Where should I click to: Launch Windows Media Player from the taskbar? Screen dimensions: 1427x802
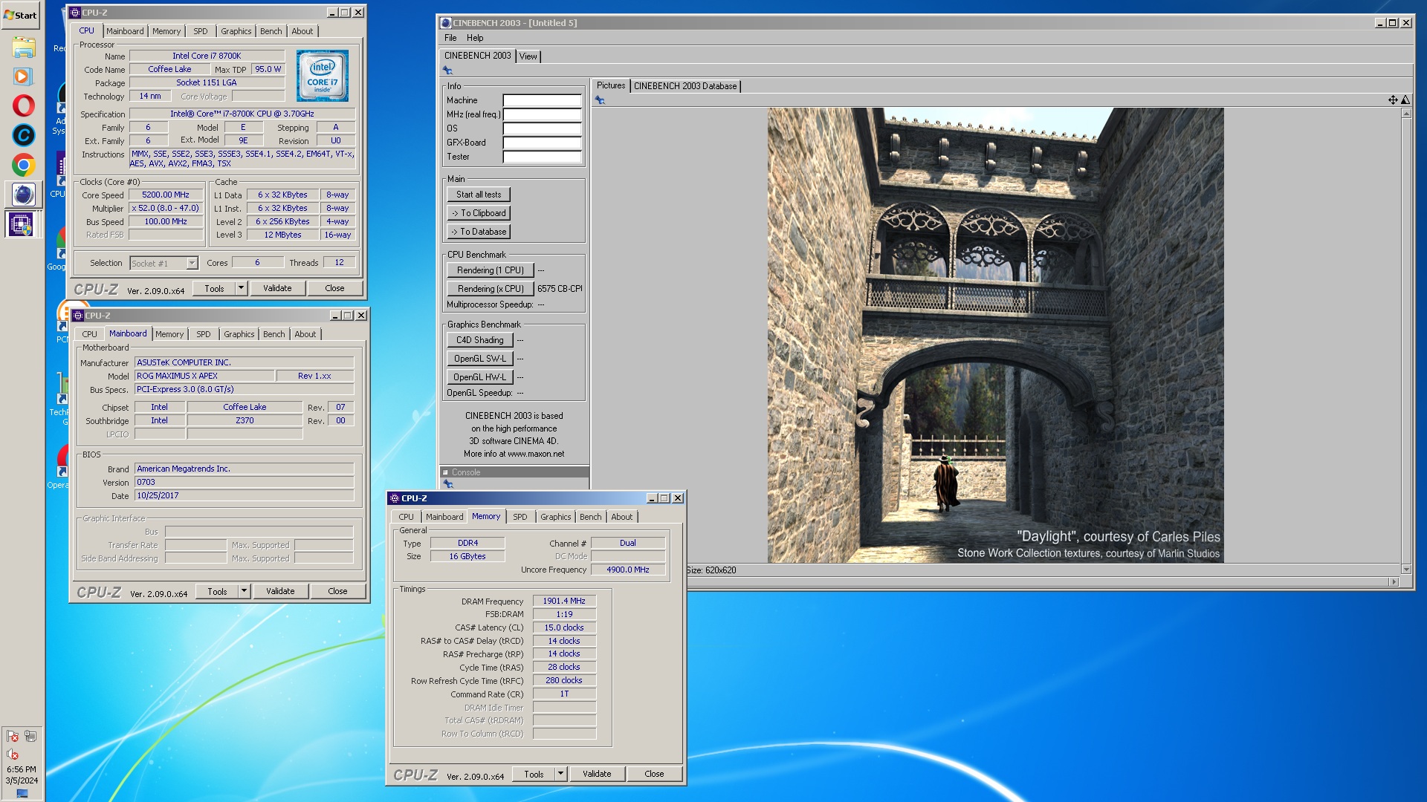(x=23, y=76)
